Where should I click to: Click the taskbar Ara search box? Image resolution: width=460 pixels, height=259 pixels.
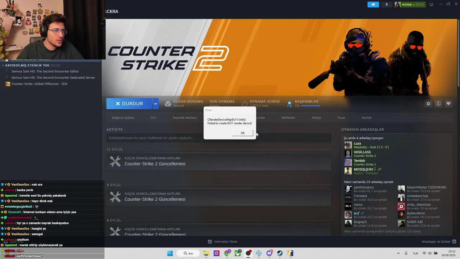[188, 253]
